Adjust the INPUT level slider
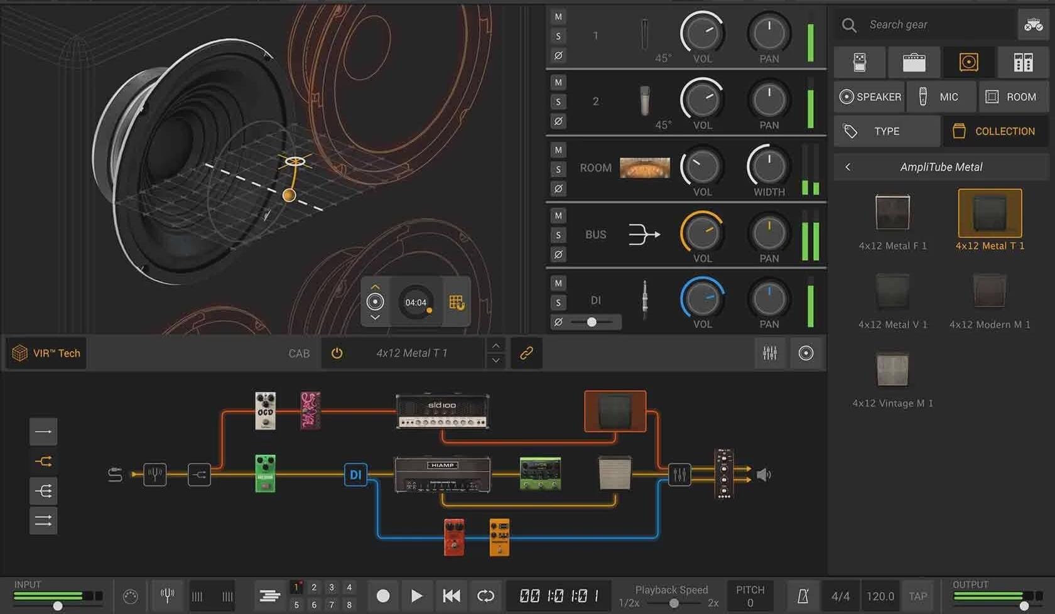Screen dimensions: 1055x614 tap(58, 606)
